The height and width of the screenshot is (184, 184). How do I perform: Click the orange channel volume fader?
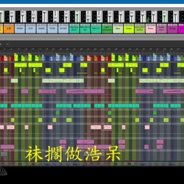coord(12,14)
